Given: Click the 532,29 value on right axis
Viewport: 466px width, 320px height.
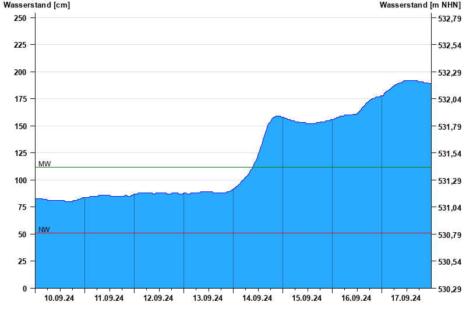Looking at the screenshot, I should [450, 73].
